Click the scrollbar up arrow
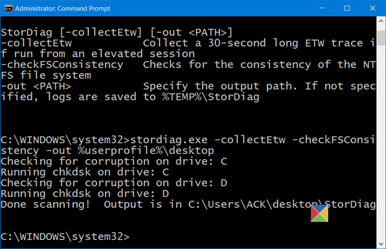The width and height of the screenshot is (386, 249). pos(381,21)
